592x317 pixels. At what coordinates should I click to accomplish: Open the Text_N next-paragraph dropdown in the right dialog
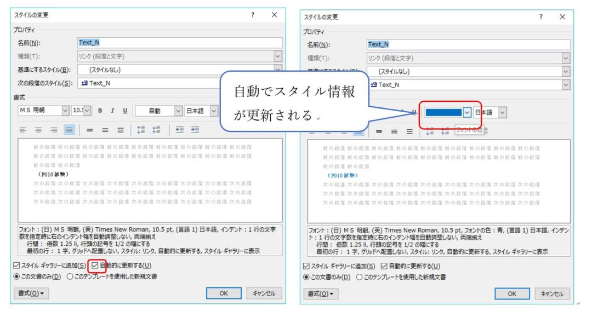click(x=566, y=85)
